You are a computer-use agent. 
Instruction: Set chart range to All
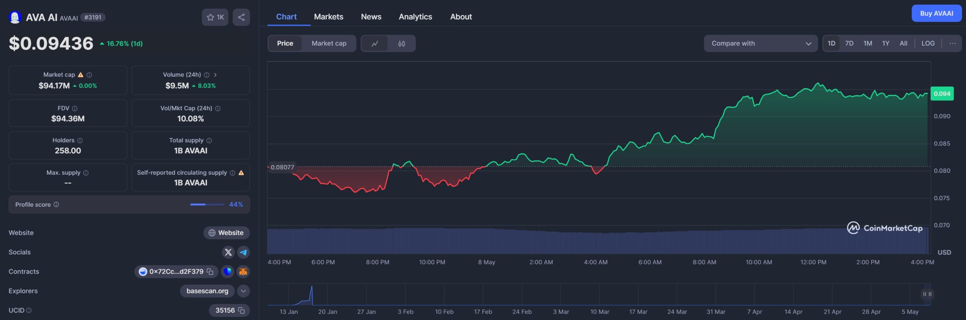click(903, 43)
